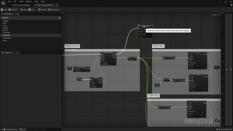Select the lower Synth - Saw comment bubble
Image resolution: width=233 pixels, height=131 pixels.
click(154, 96)
